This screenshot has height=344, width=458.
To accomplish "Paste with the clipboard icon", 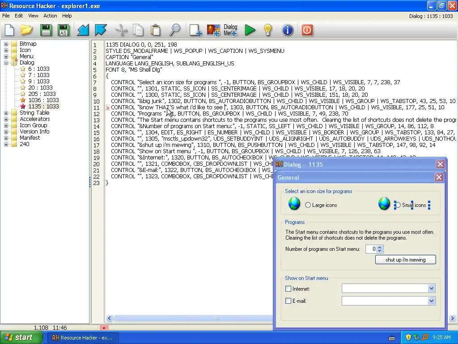I will click(156, 30).
